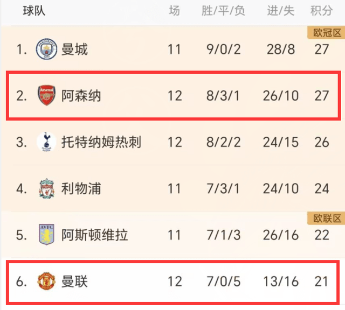Open the 阿斯顿维拉 team name
The height and width of the screenshot is (310, 345).
pyautogui.click(x=94, y=235)
